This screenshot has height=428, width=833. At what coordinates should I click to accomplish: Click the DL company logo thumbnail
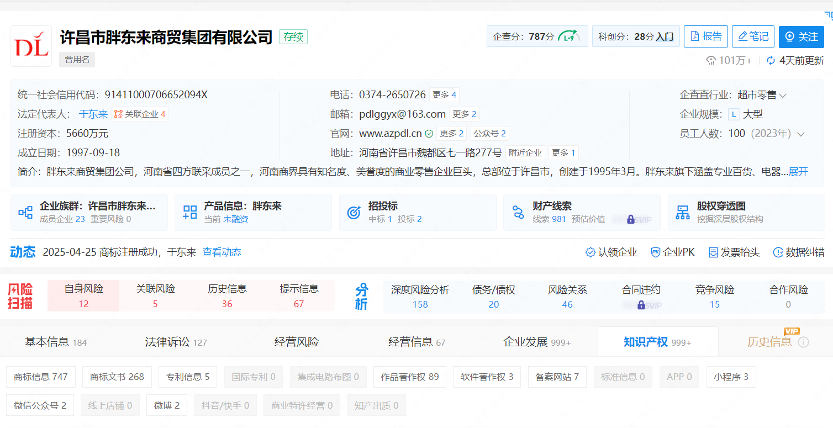click(31, 46)
